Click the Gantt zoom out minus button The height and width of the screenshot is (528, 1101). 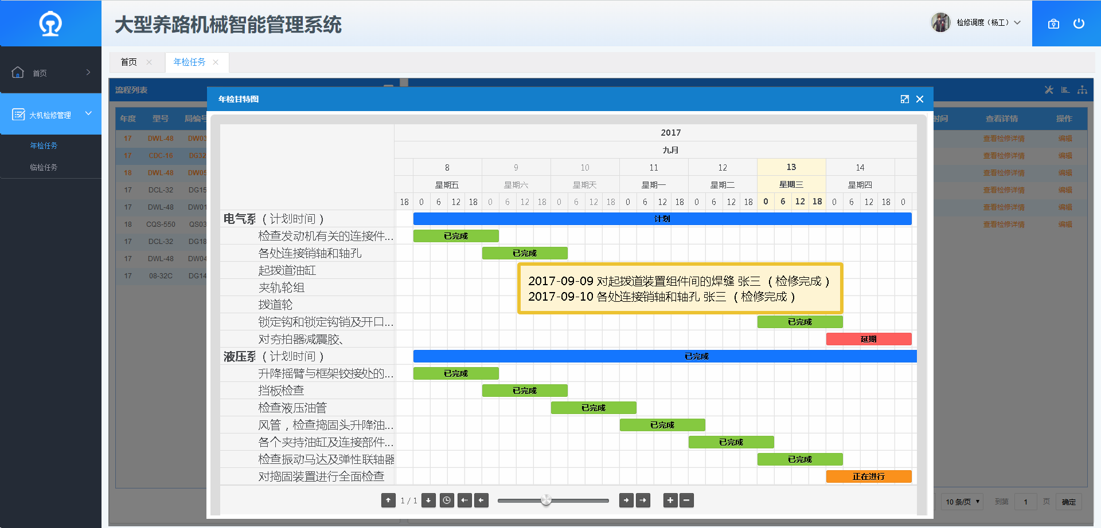[x=686, y=501]
